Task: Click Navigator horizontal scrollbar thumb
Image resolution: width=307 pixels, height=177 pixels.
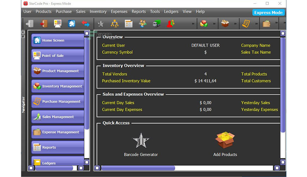Action: click(54, 168)
